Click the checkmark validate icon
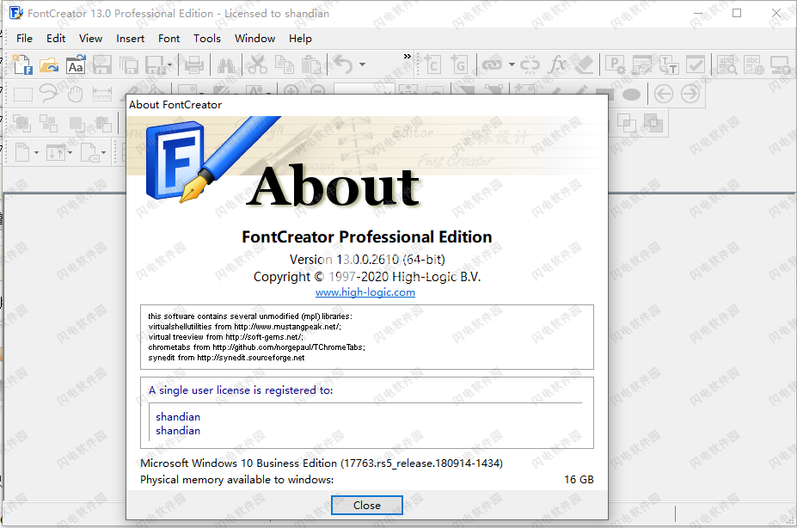 [x=696, y=64]
